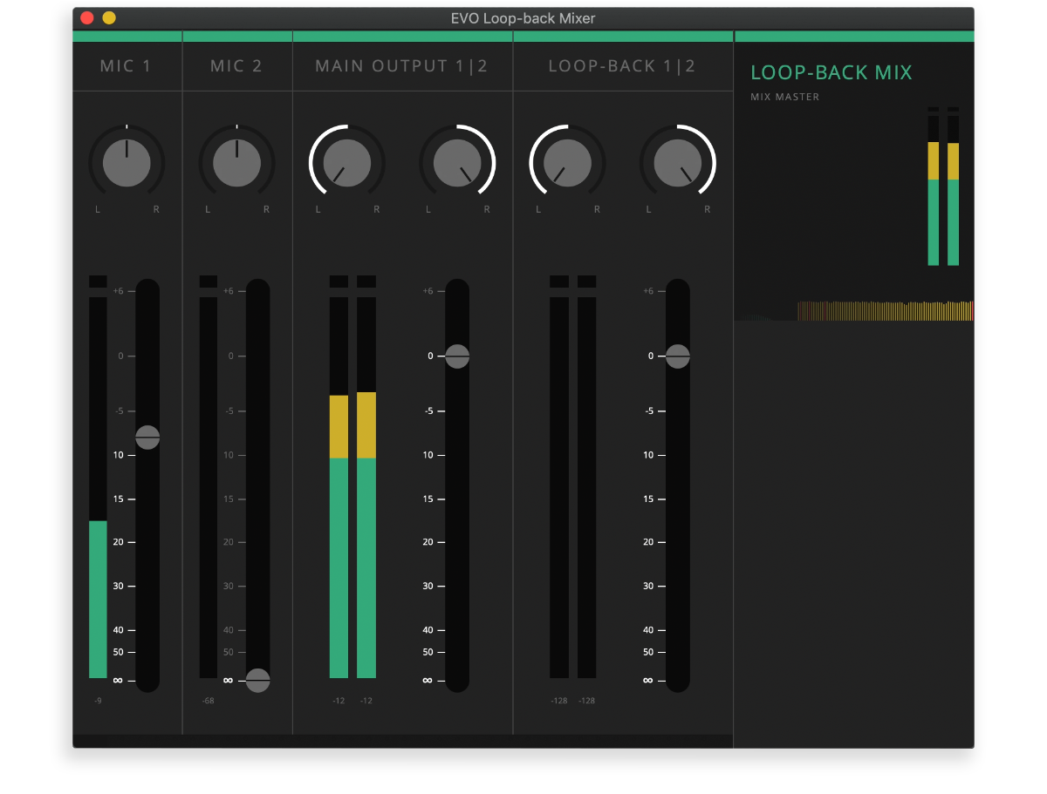This screenshot has height=794, width=1047.
Task: Close the EVO Loop-back Mixer window
Action: [87, 17]
